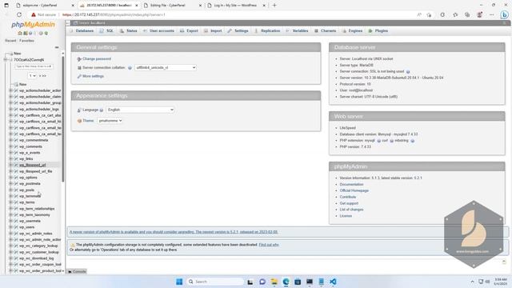Open the wp_usermeta table
Image resolution: width=512 pixels, height=288 pixels.
(x=30, y=221)
